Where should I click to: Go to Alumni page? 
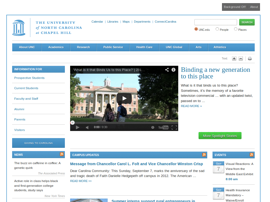click(19, 109)
